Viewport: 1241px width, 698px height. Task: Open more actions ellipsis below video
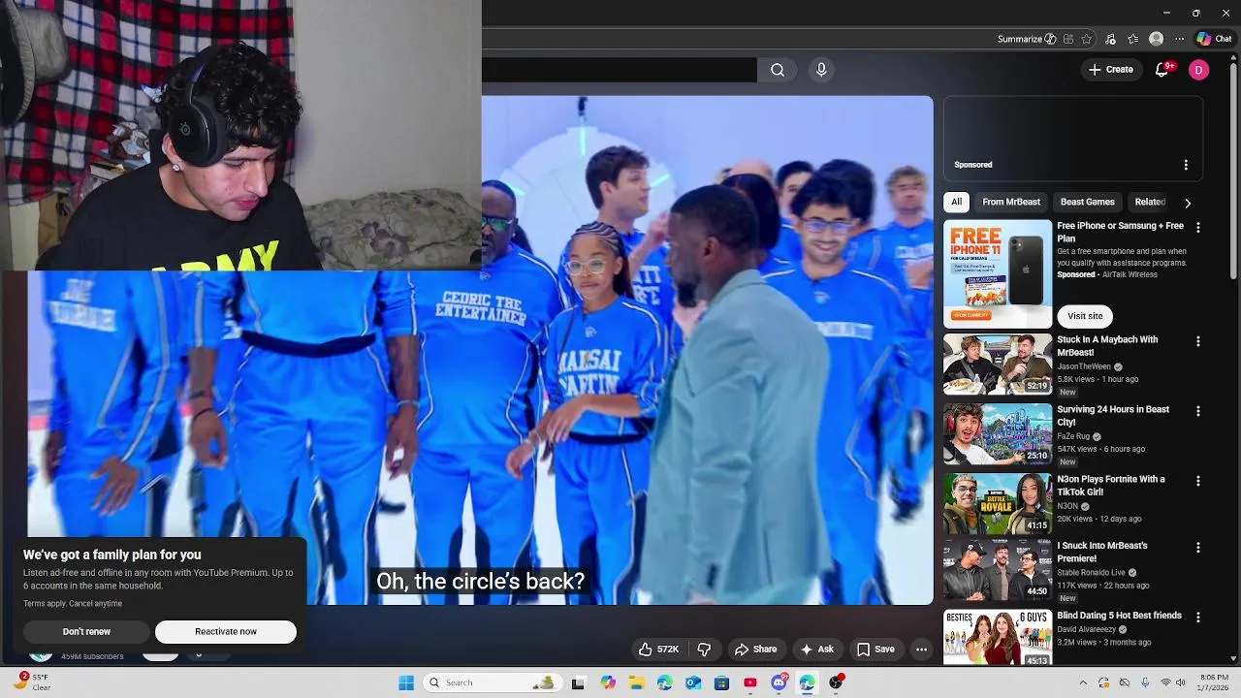coord(922,650)
